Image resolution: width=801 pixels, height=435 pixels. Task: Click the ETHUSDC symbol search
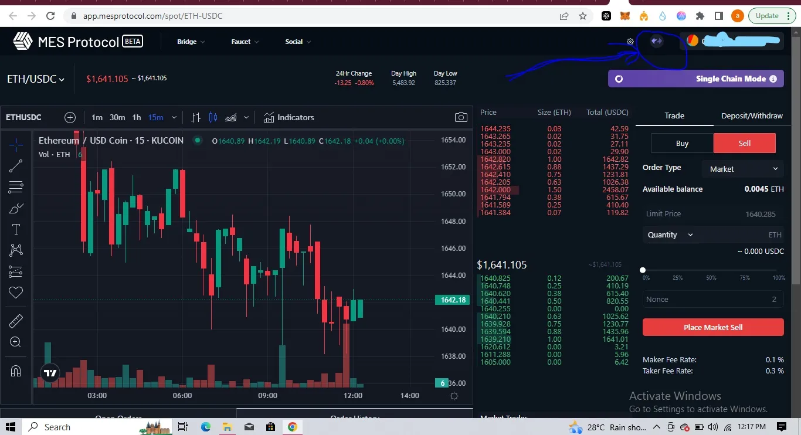23,117
